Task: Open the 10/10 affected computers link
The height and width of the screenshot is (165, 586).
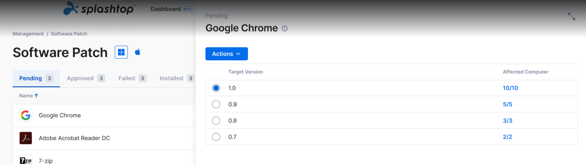Action: 510,88
